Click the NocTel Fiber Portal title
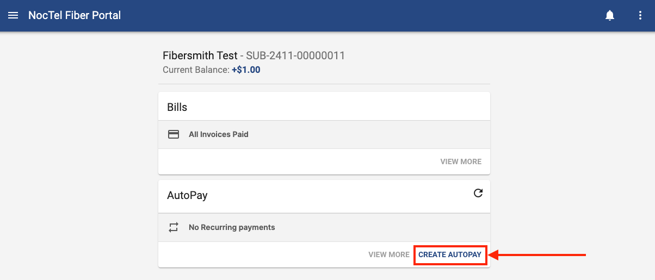The width and height of the screenshot is (655, 280). coord(75,15)
